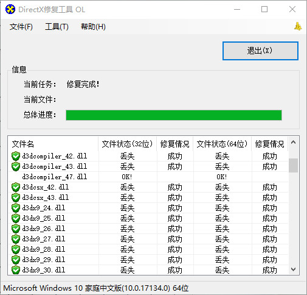The image size is (307, 295).
Task: Click green shield icon for d3dx9_30.dll
Action: (16, 270)
